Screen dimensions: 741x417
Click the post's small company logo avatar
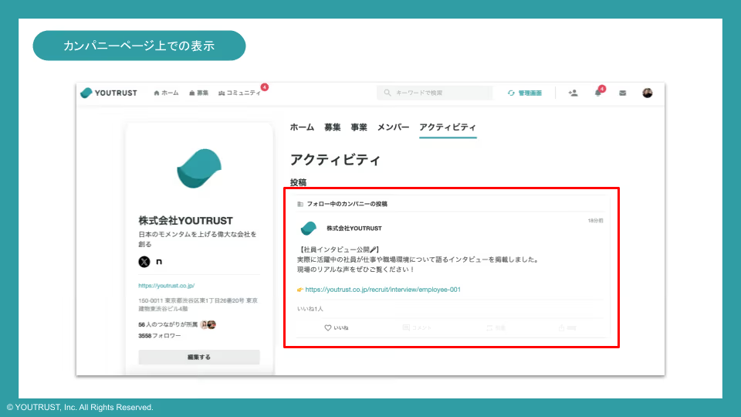pyautogui.click(x=309, y=229)
